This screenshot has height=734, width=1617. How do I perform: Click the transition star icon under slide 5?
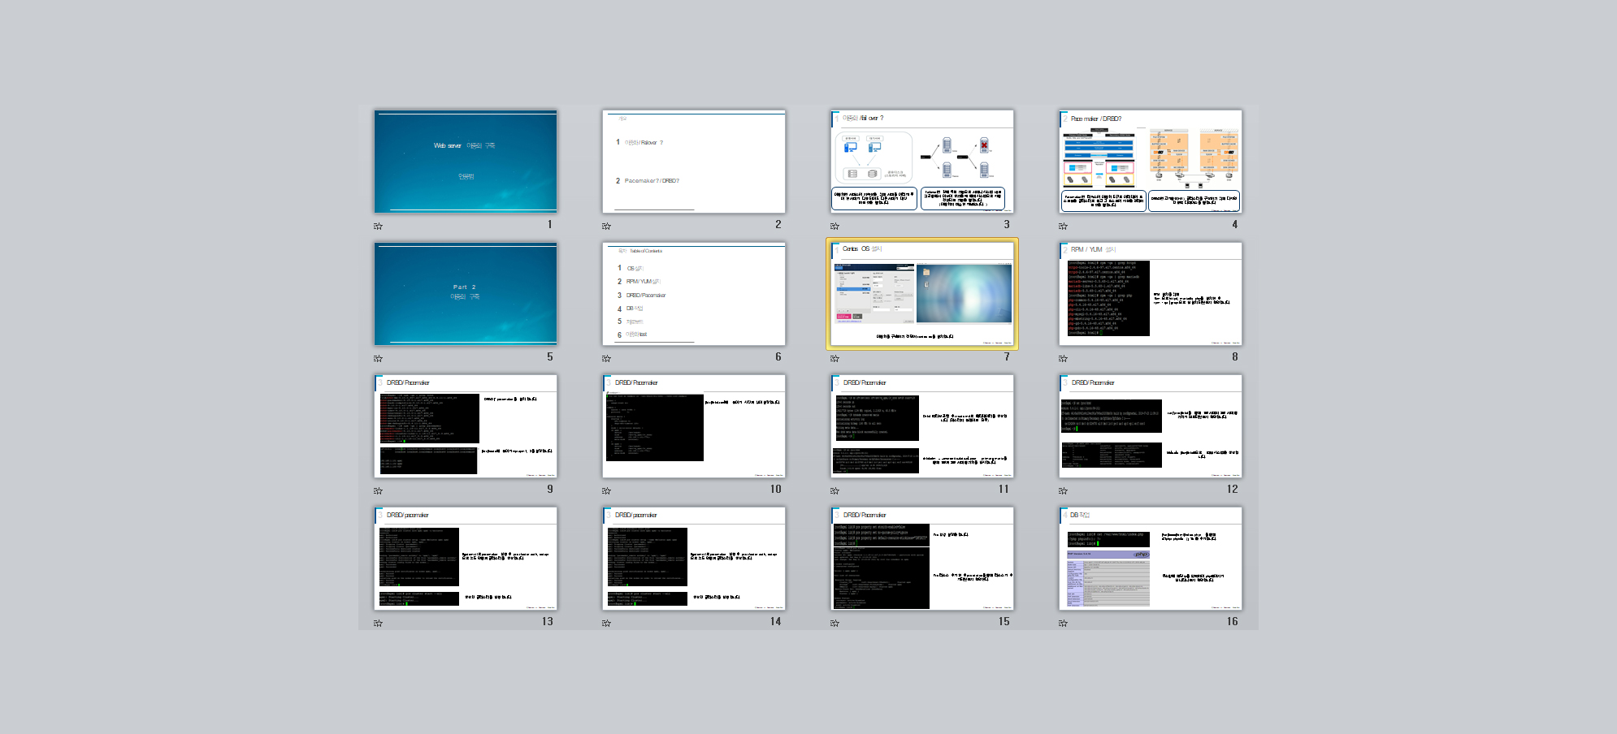coord(378,359)
